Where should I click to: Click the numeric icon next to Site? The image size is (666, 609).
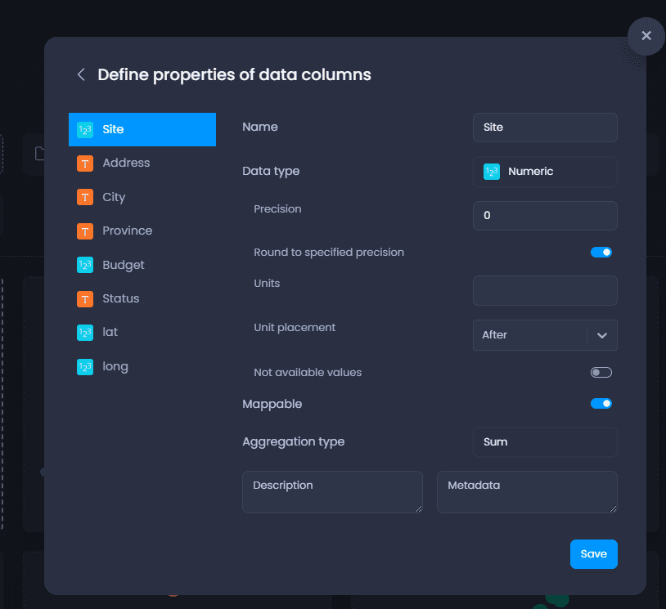[x=85, y=129]
